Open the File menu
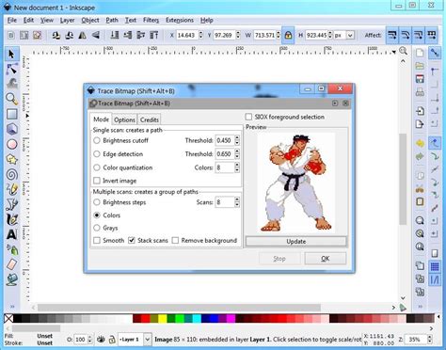 click(12, 20)
